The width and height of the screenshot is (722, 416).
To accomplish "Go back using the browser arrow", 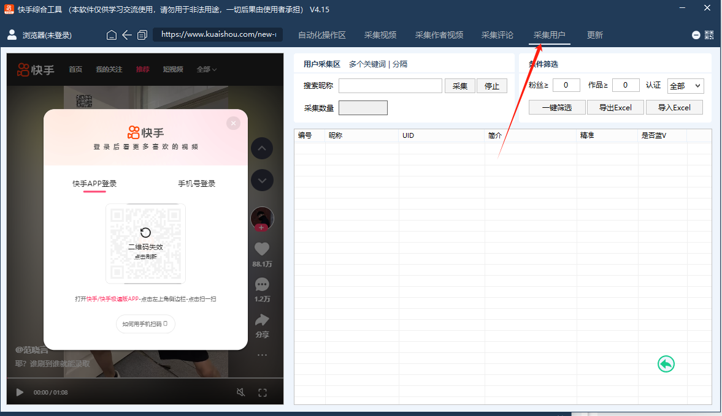I will 127,35.
